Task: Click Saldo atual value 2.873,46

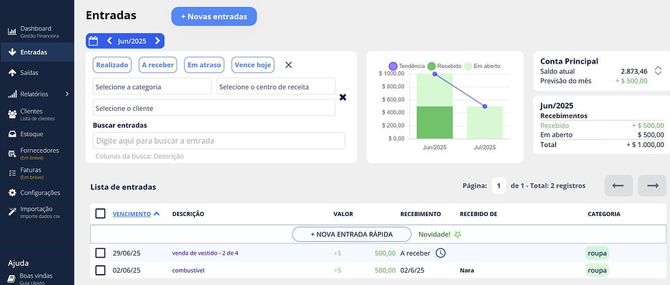Action: 634,71
